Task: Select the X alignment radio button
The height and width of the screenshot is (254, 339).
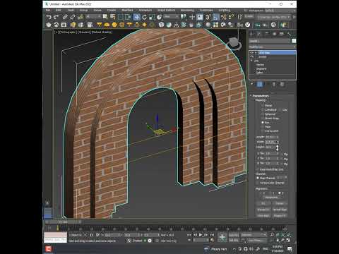Action: point(261,193)
